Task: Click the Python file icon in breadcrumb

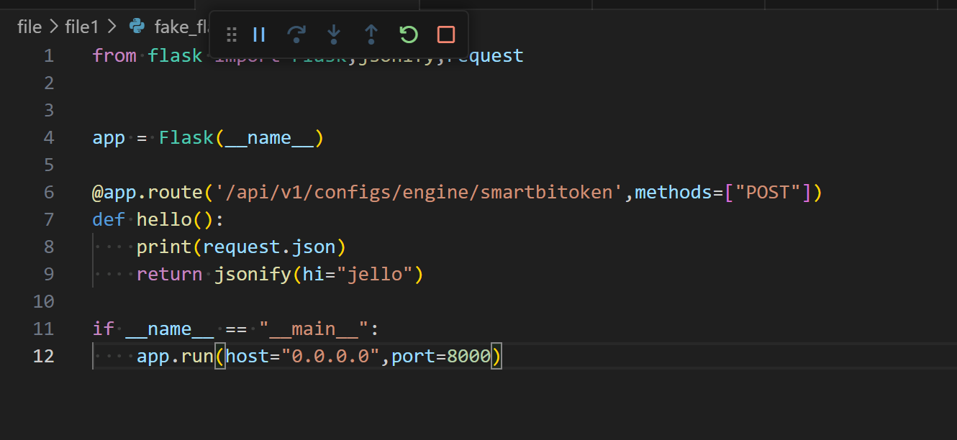Action: click(137, 27)
